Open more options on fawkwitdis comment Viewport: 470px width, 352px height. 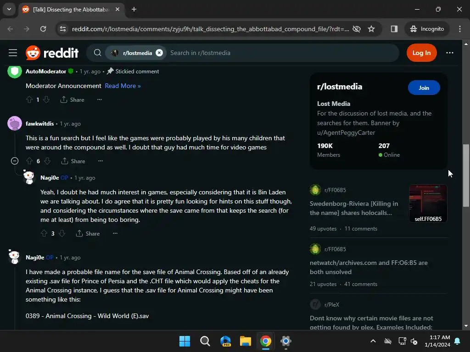tap(101, 161)
